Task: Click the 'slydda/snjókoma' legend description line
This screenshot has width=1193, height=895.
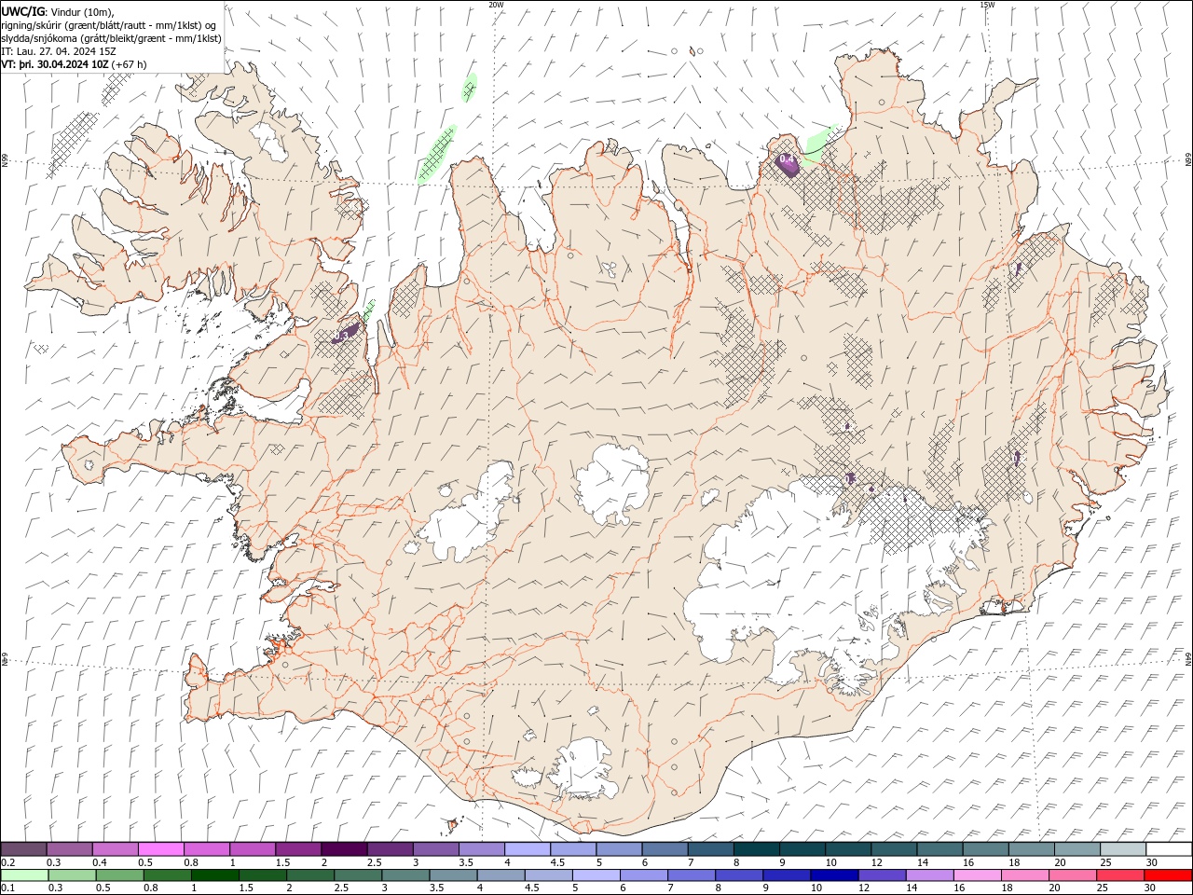Action: [x=111, y=38]
